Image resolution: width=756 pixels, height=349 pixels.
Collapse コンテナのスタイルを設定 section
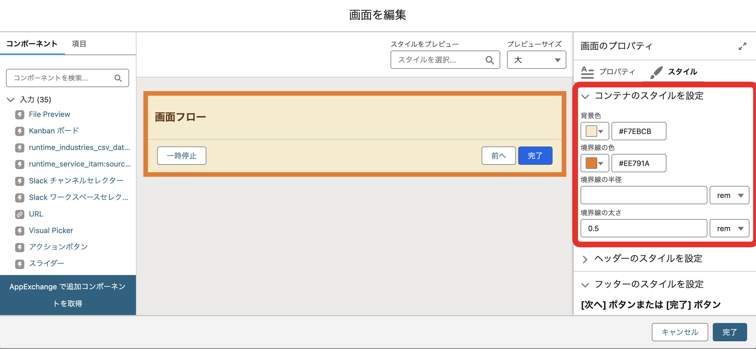point(585,96)
